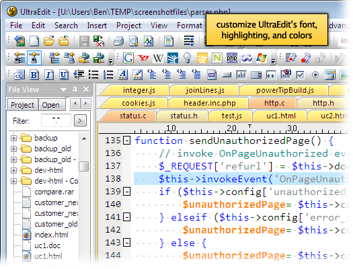This screenshot has width=353, height=269.
Task: Click the Print icon in toolbar
Action: [x=118, y=41]
